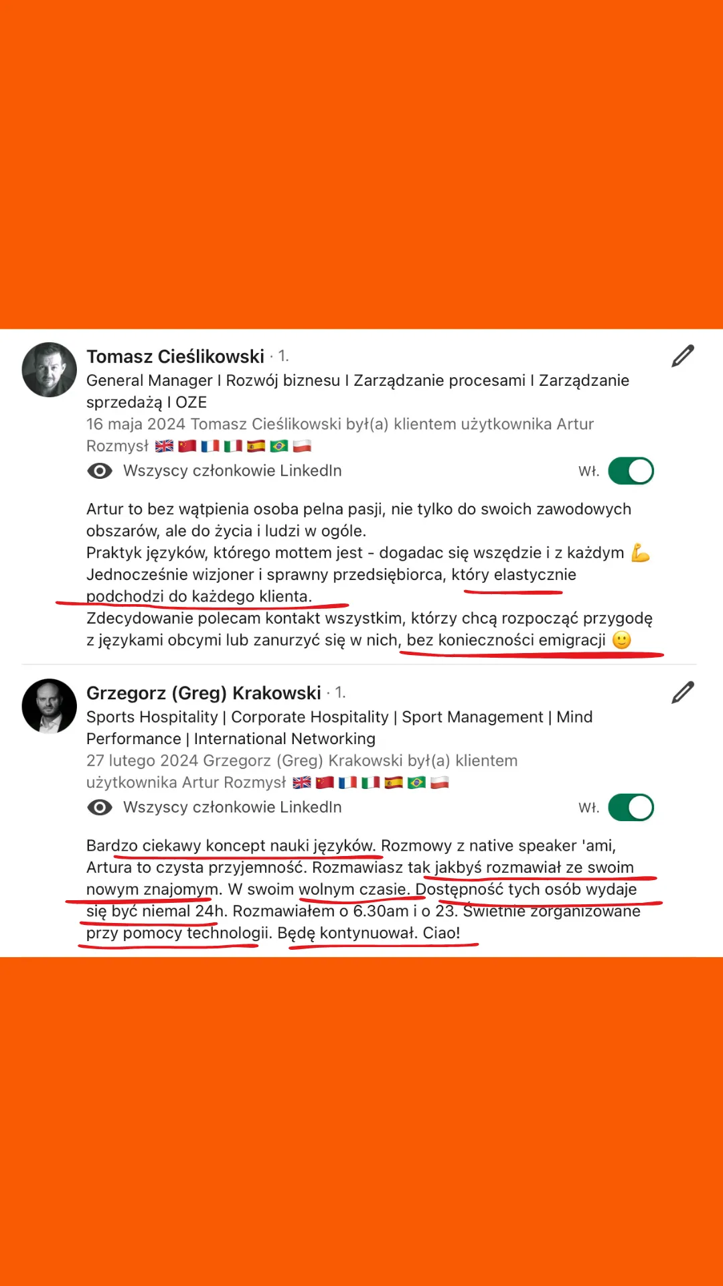Screen dimensions: 723x1286
Task: Open Tomasz Cieślikowski's profile photo
Action: tap(50, 370)
